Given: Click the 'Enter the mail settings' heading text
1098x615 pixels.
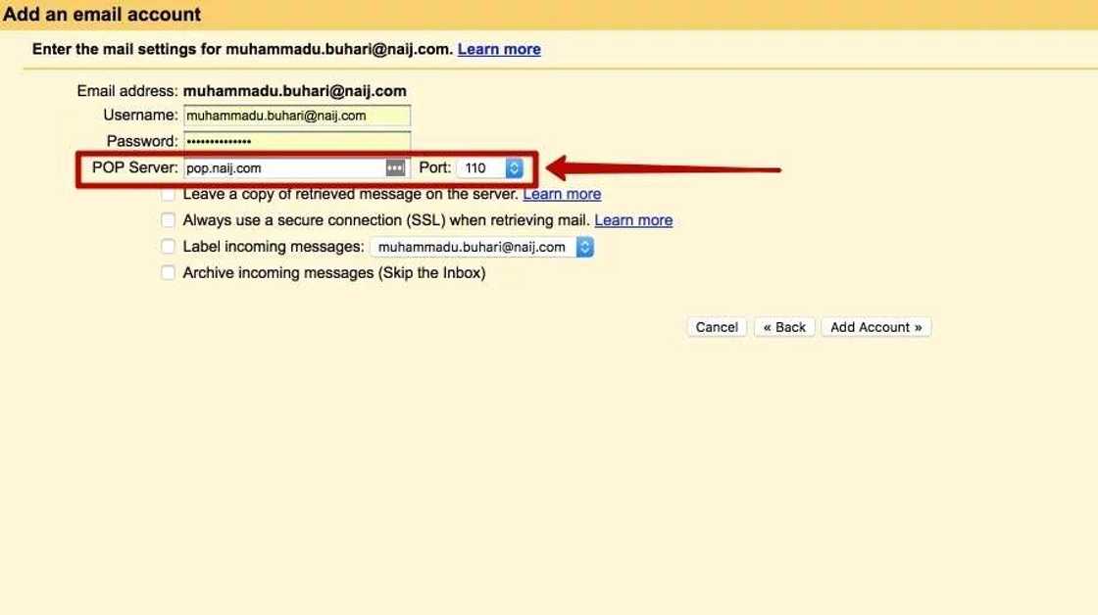Looking at the screenshot, I should (242, 49).
